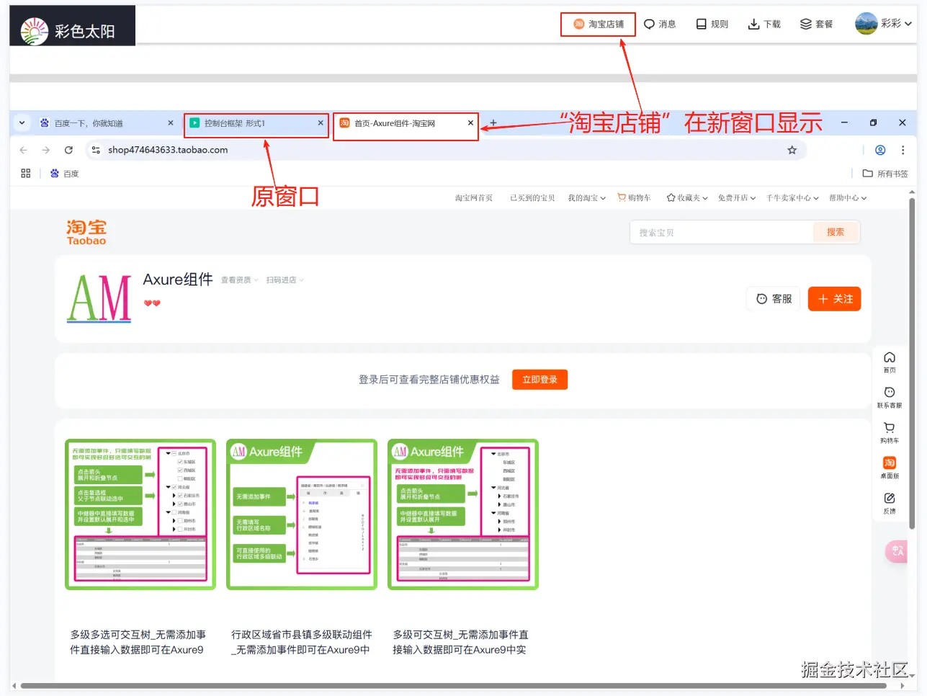This screenshot has width=927, height=696.
Task: Click the AM shop logo
Action: [x=99, y=298]
